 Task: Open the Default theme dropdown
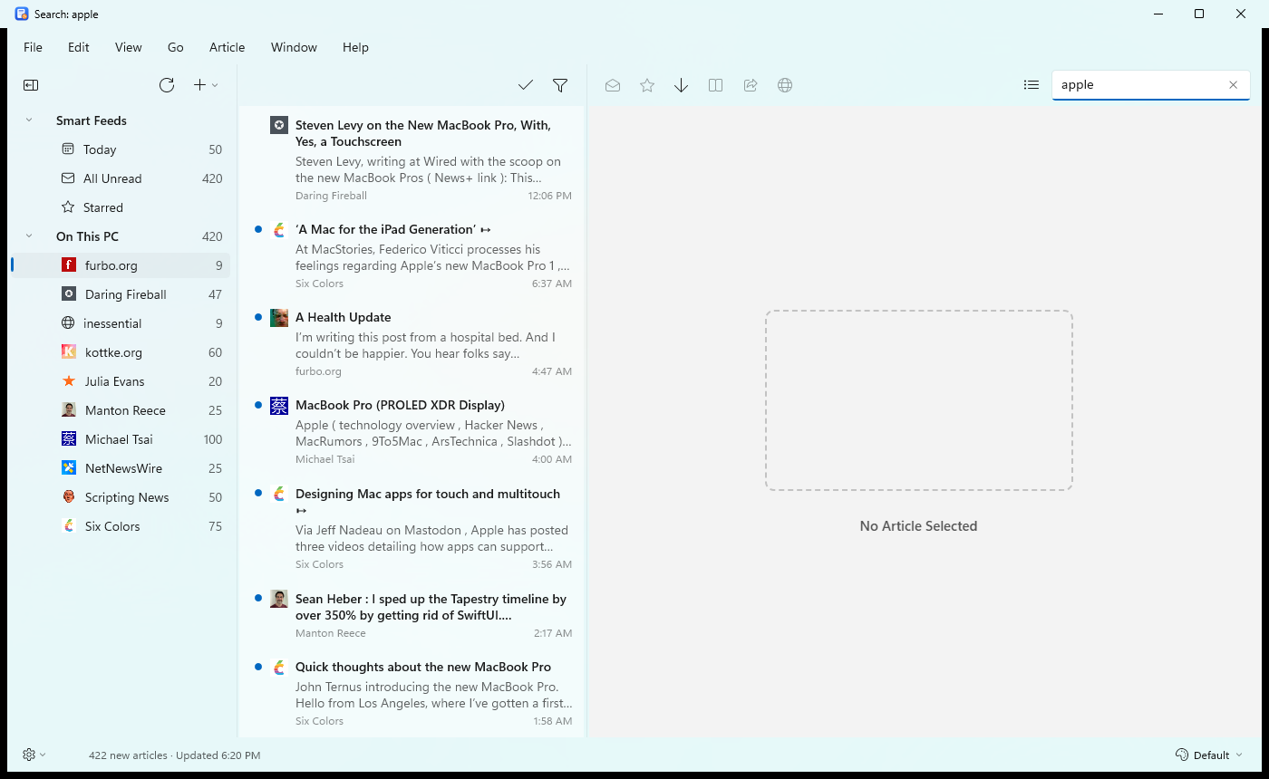1209,755
